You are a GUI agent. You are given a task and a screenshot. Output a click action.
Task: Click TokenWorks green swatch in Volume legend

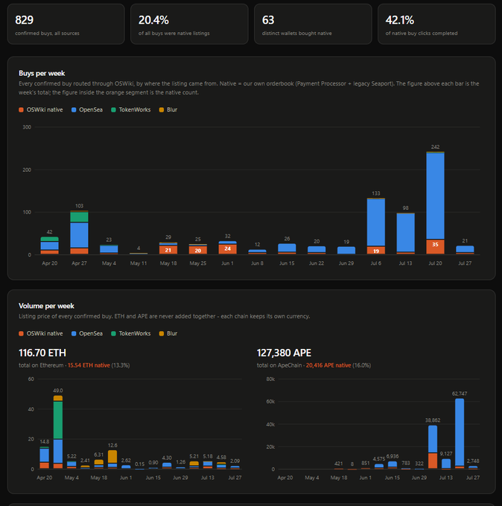point(113,333)
